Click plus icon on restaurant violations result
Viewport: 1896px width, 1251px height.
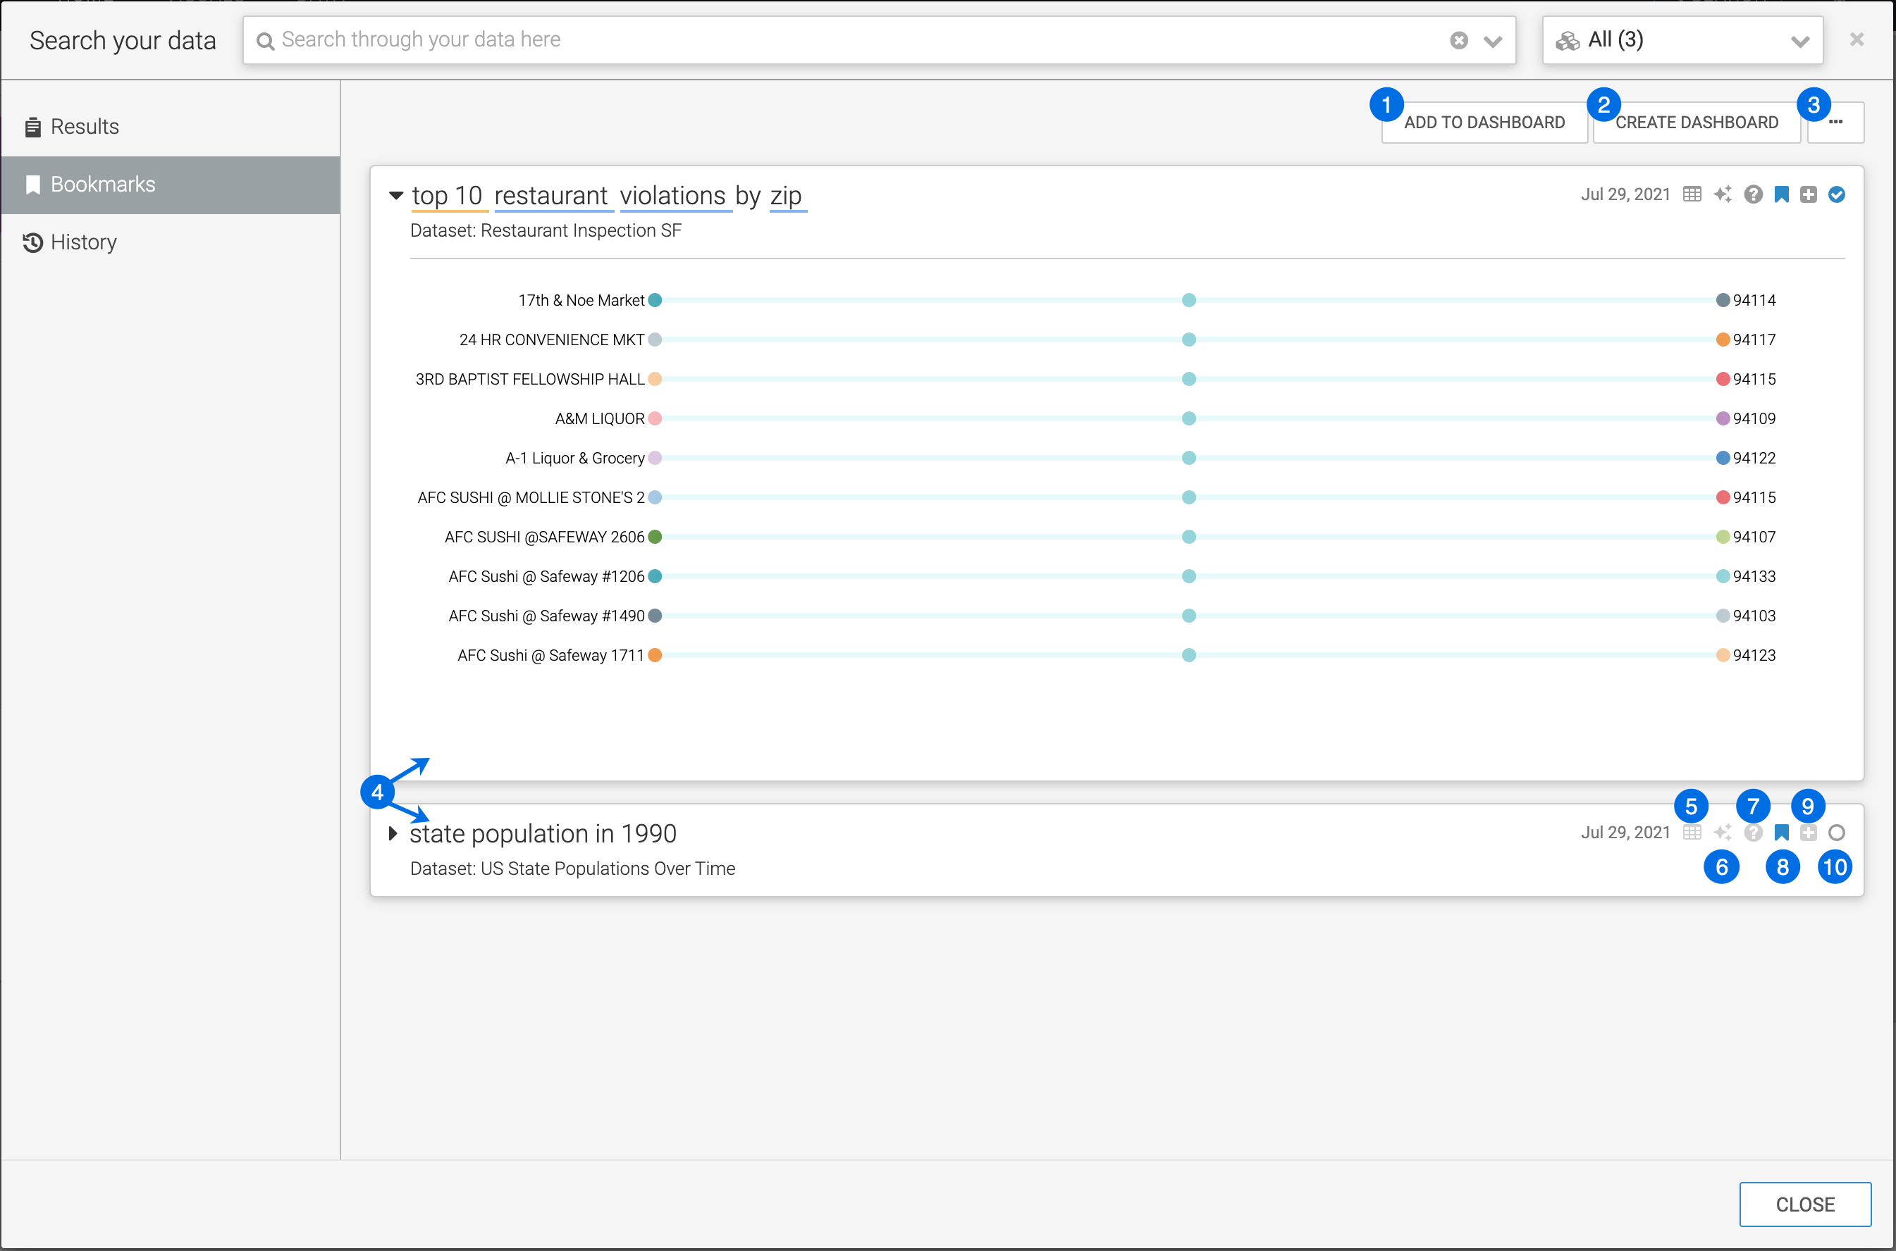pyautogui.click(x=1808, y=194)
